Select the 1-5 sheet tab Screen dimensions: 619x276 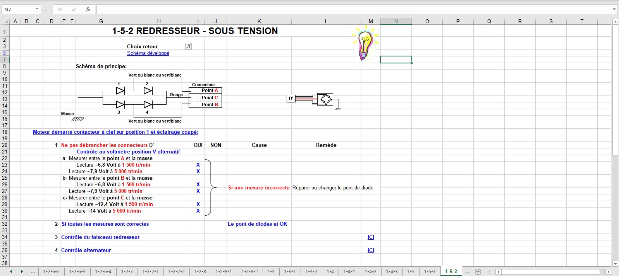click(x=411, y=272)
